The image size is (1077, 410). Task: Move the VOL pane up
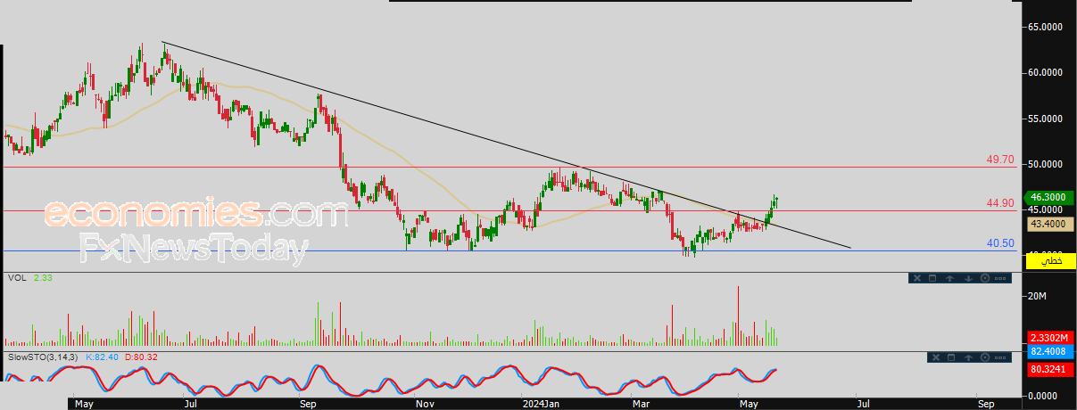click(x=949, y=278)
